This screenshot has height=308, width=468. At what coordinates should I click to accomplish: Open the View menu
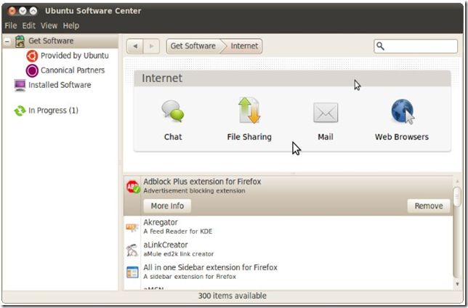49,25
